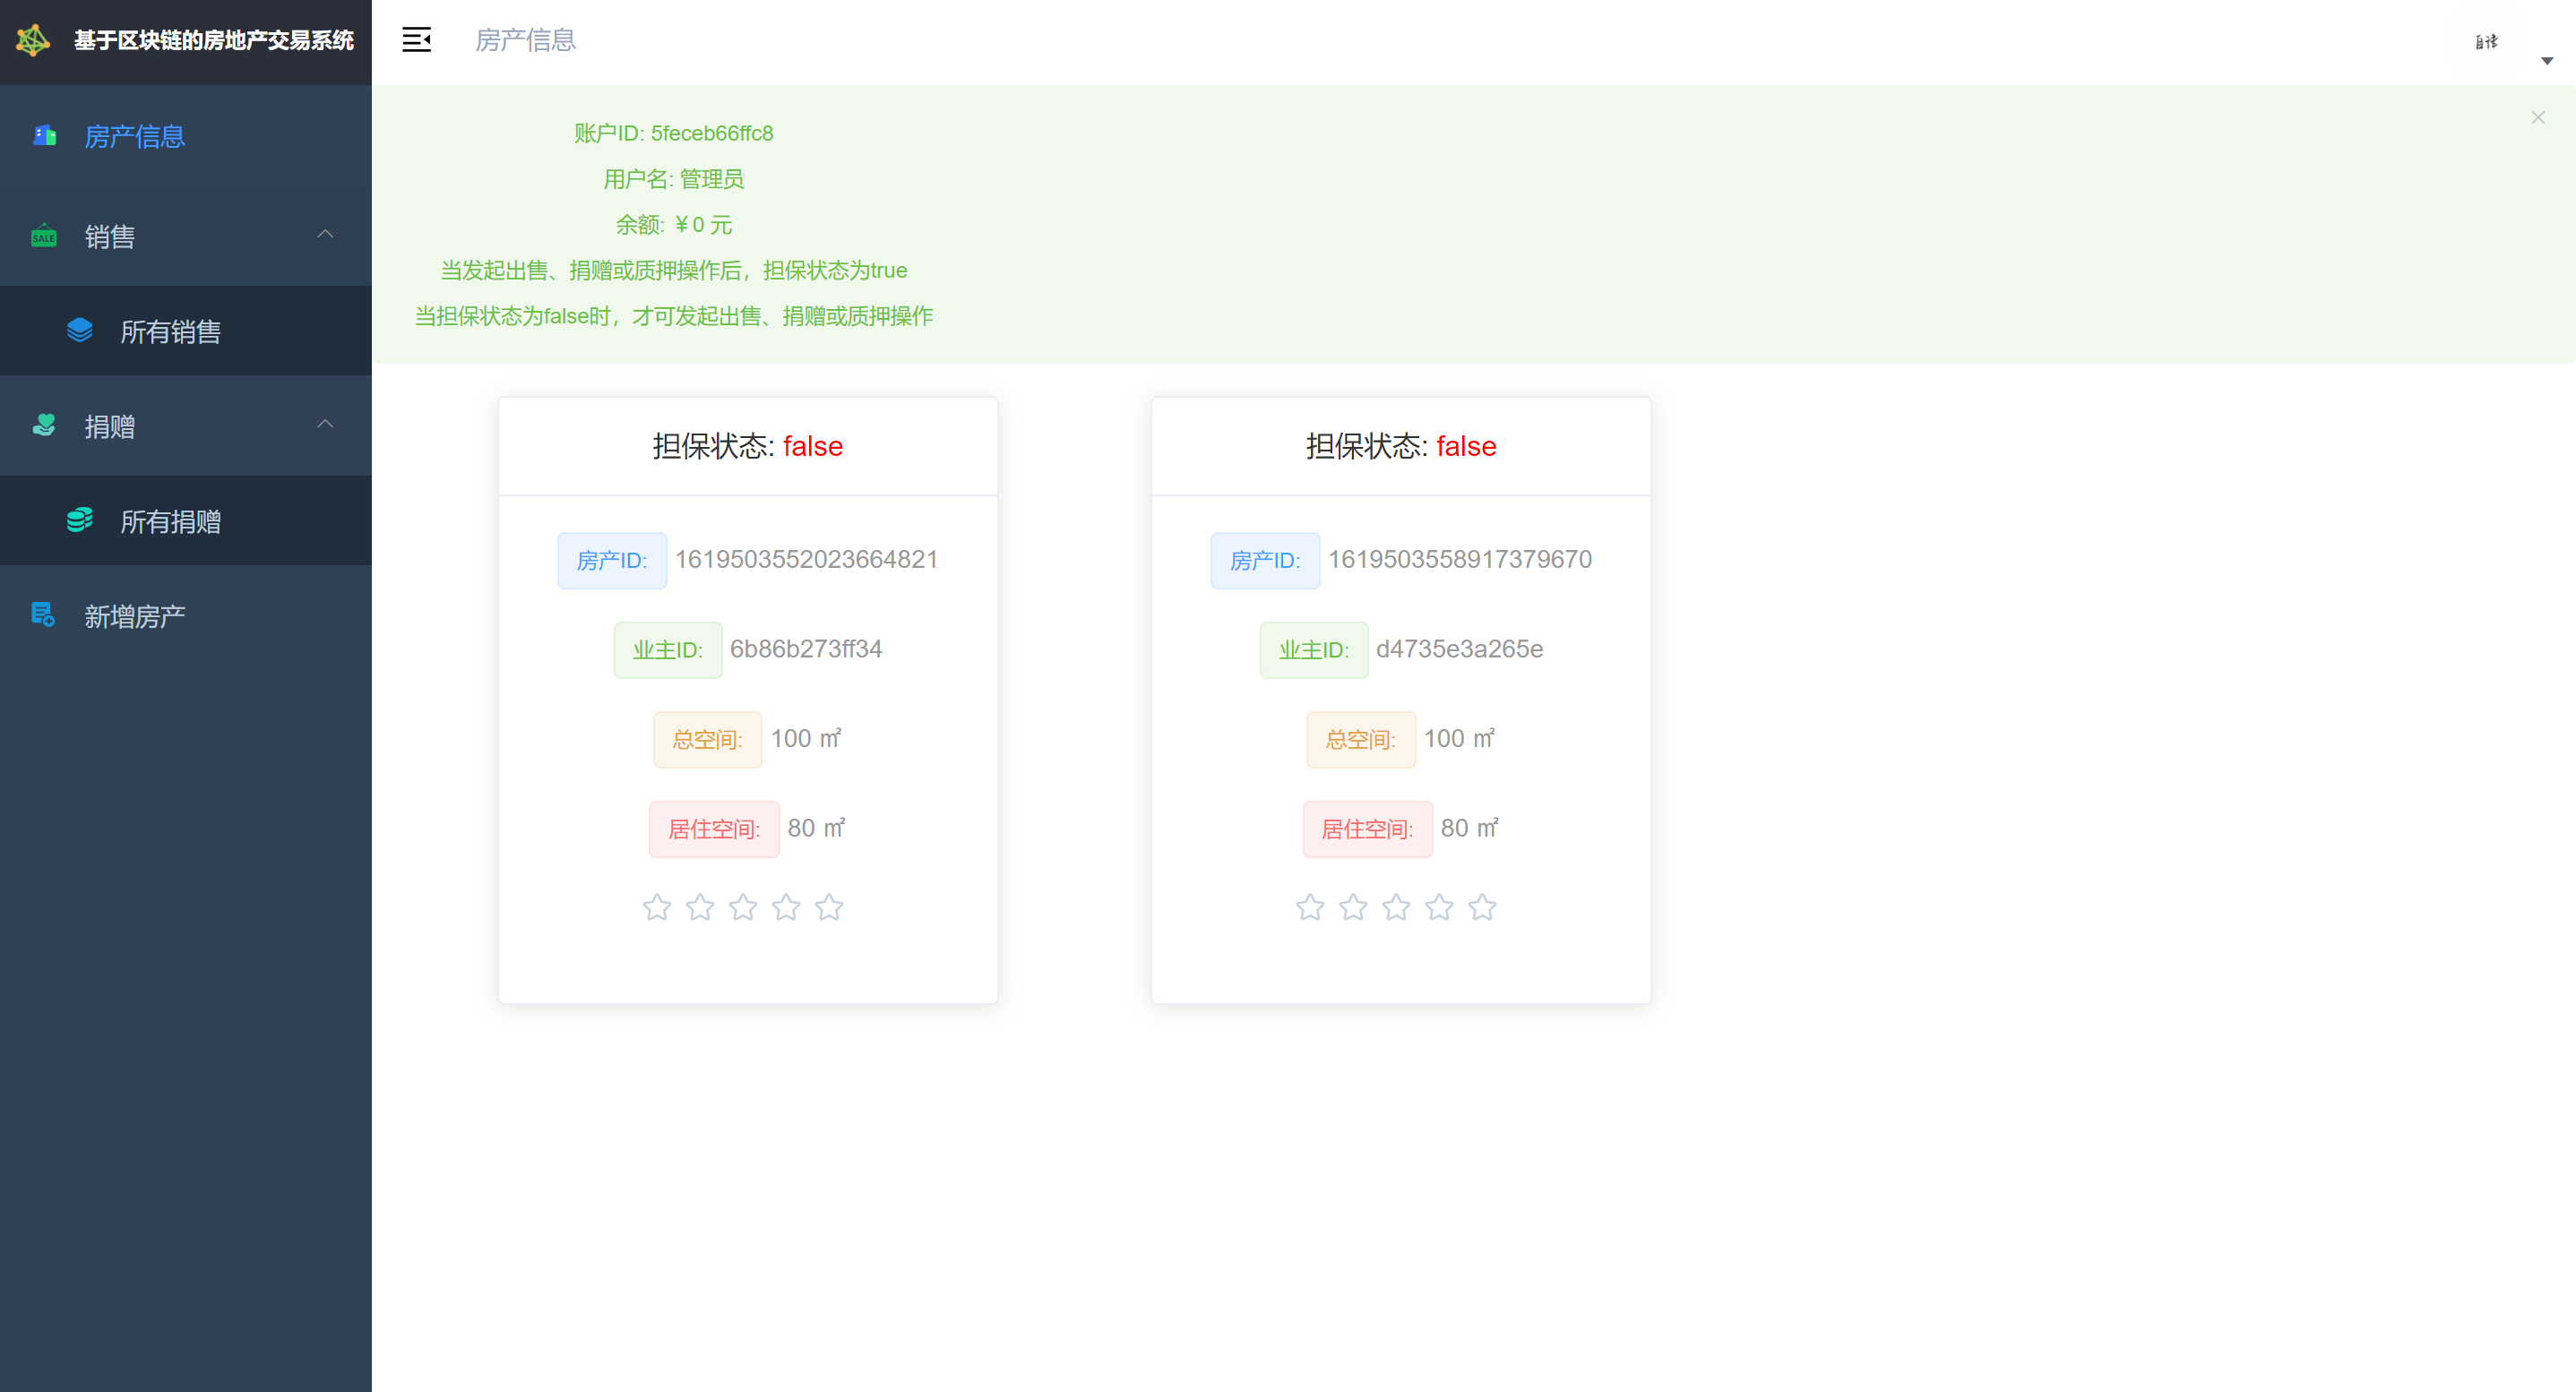Collapse the 销售 submenu chevron

pos(325,234)
